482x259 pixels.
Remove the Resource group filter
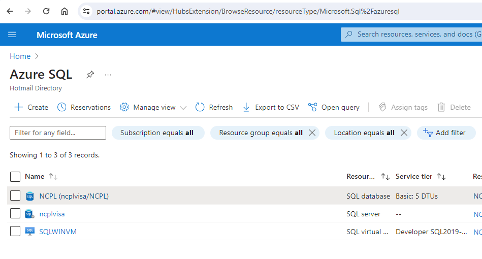(x=312, y=133)
